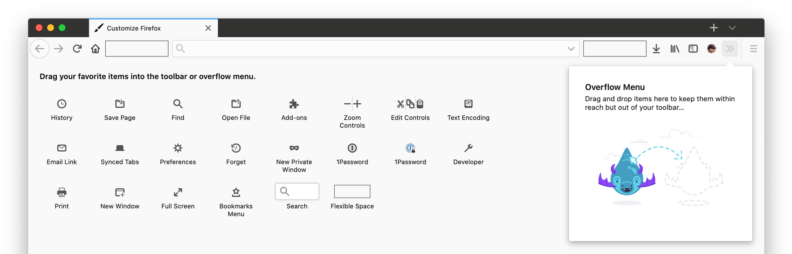The image size is (792, 254).
Task: Click the Add-ons puzzle piece icon
Action: point(294,104)
